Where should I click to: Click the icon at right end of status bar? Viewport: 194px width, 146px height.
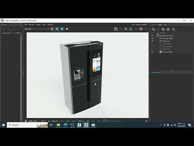pyautogui.click(x=147, y=121)
